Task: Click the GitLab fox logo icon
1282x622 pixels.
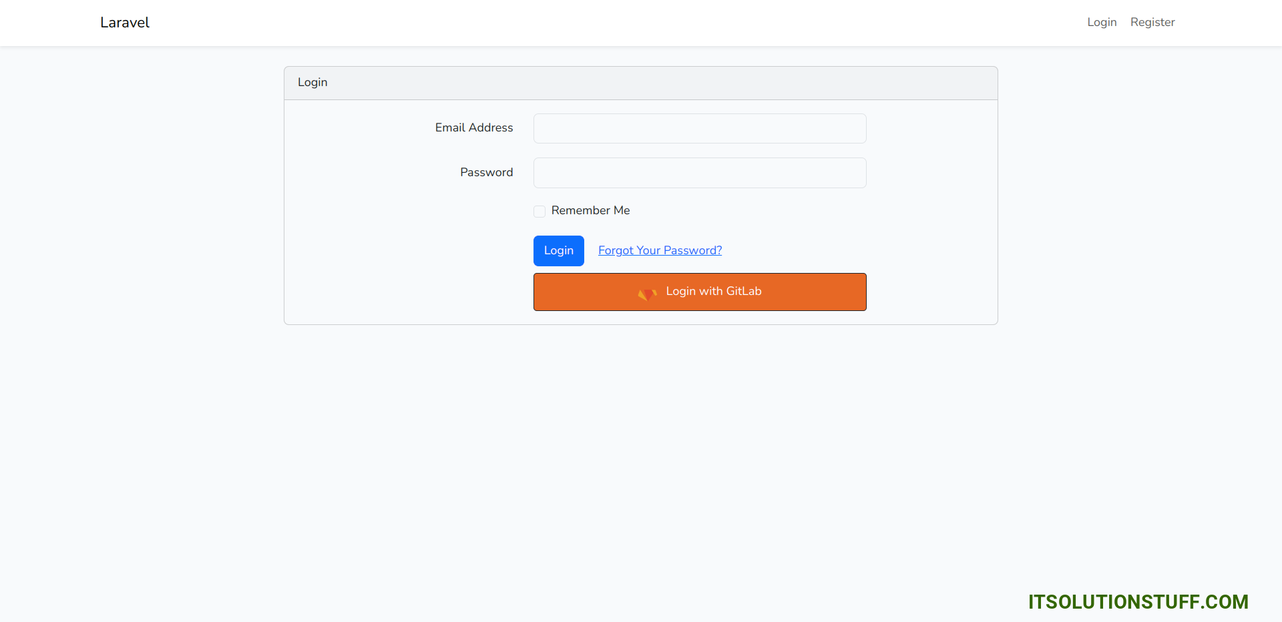Action: (x=647, y=293)
